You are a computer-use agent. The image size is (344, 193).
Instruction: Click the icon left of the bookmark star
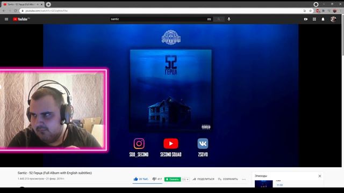305,11
